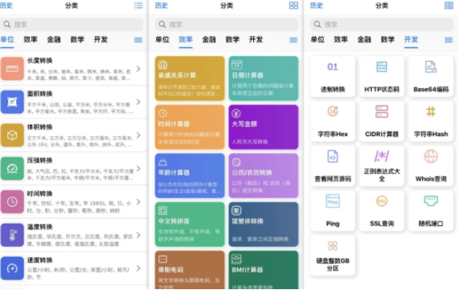The height and width of the screenshot is (295, 462).
Task: Open the 亲戚关系计算 card
Action: tap(190, 79)
